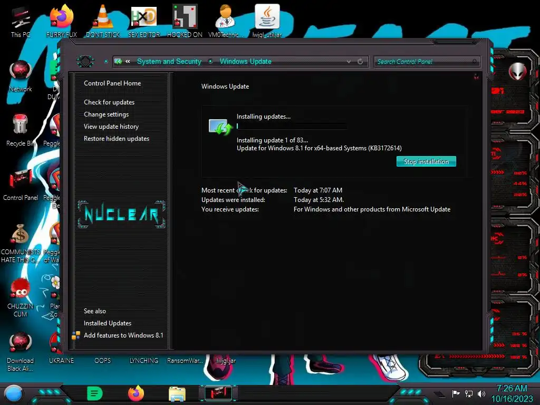Click the Windows Update shield arrows icon
Screen dimensions: 540x405
(x=220, y=127)
